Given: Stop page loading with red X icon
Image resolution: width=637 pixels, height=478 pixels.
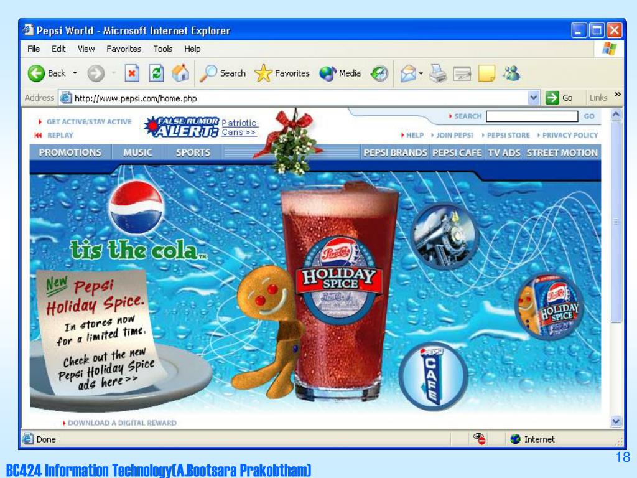Looking at the screenshot, I should (132, 73).
